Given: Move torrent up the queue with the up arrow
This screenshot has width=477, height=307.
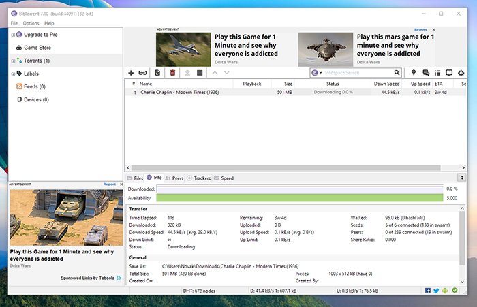Looking at the screenshot, I should (215, 73).
